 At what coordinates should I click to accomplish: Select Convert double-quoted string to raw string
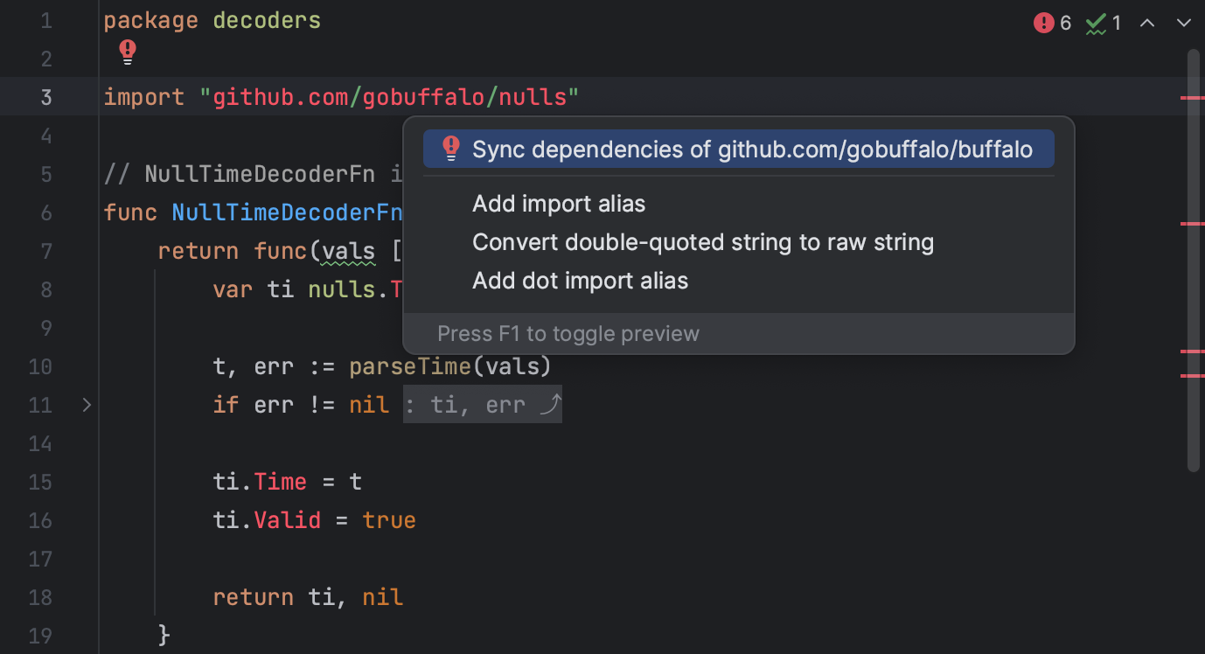[703, 242]
